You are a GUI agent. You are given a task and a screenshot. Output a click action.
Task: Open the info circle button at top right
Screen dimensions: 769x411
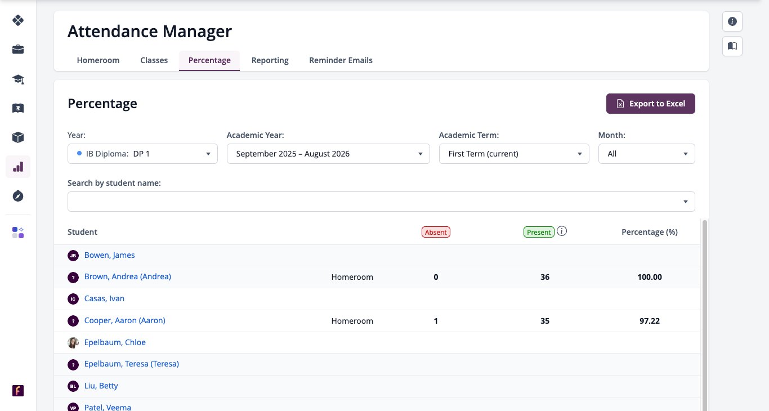coord(732,21)
